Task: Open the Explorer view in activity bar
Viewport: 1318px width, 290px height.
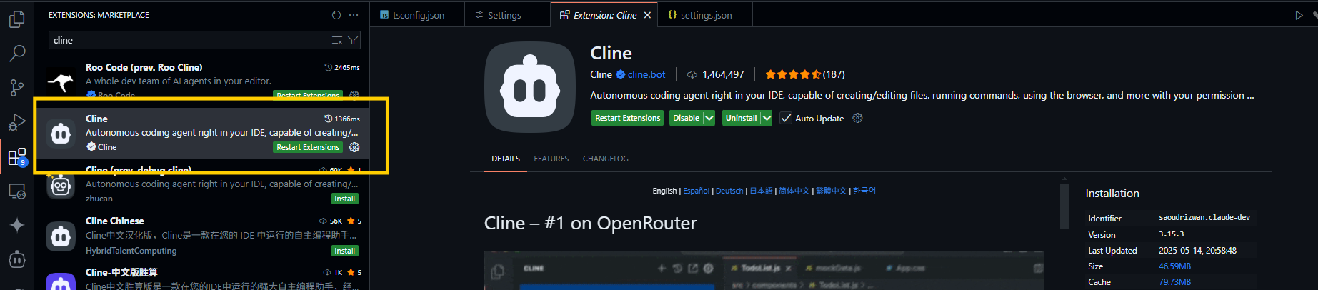Action: click(17, 19)
